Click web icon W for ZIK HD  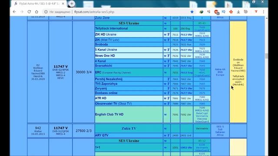165,35
